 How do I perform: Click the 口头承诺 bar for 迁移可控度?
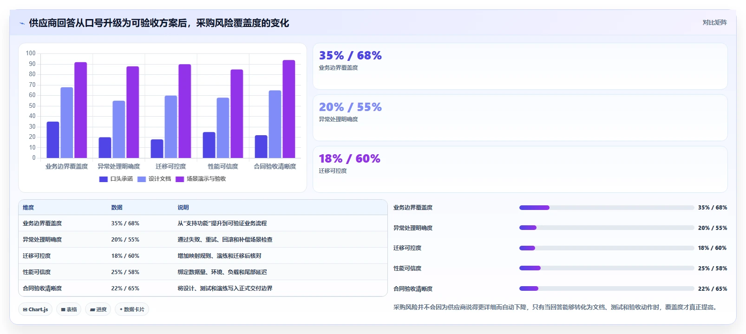157,149
